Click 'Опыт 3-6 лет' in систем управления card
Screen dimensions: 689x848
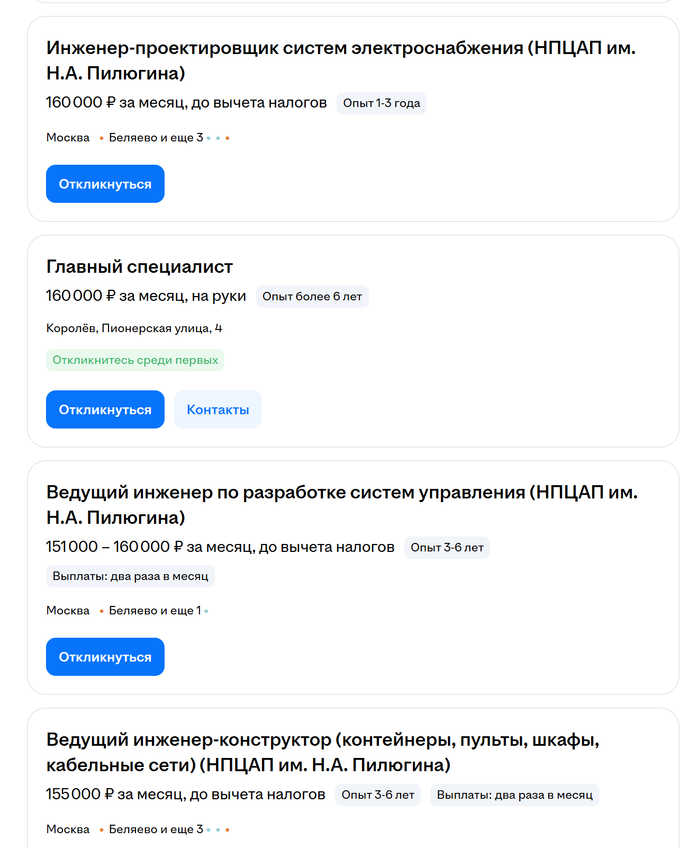[x=447, y=548]
